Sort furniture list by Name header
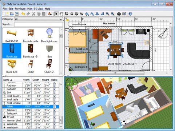The image size is (175, 131). [x=8, y=80]
